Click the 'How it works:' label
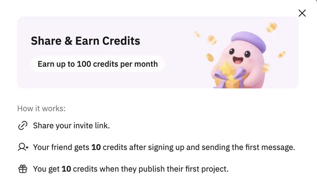The image size is (317, 187). (41, 109)
